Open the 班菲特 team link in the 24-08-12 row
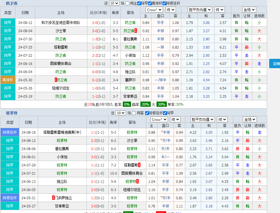This screenshot has width=280, height=213. [62, 140]
